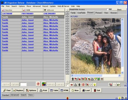Viewport: 128px width, 100px height.
Task: Click the red left arrow record icon
Action: coord(72,85)
